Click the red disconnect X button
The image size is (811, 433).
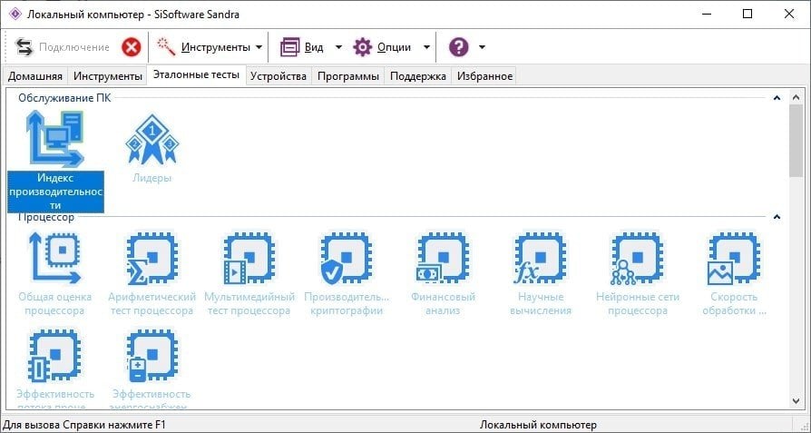(132, 47)
